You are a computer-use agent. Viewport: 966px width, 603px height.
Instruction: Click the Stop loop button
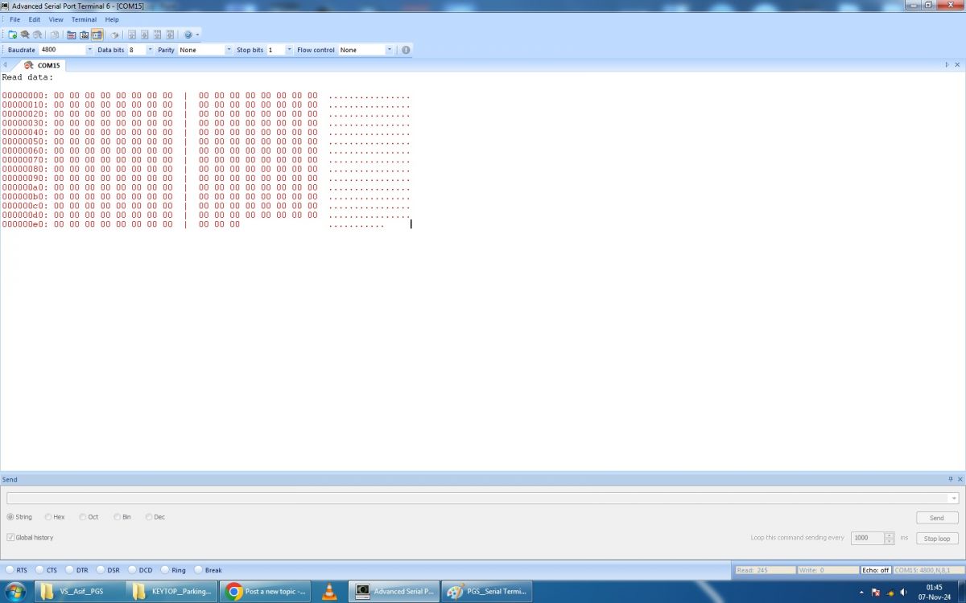937,538
